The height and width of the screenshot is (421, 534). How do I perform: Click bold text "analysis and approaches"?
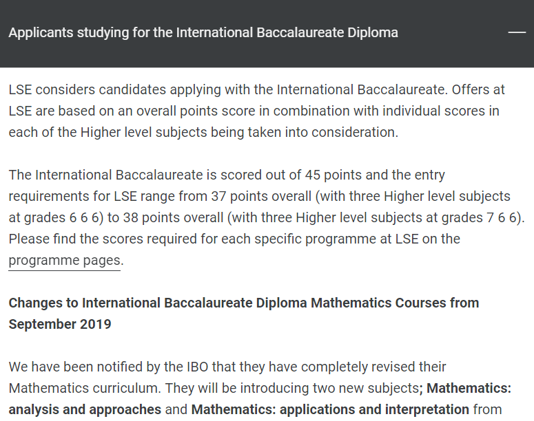[85, 410]
